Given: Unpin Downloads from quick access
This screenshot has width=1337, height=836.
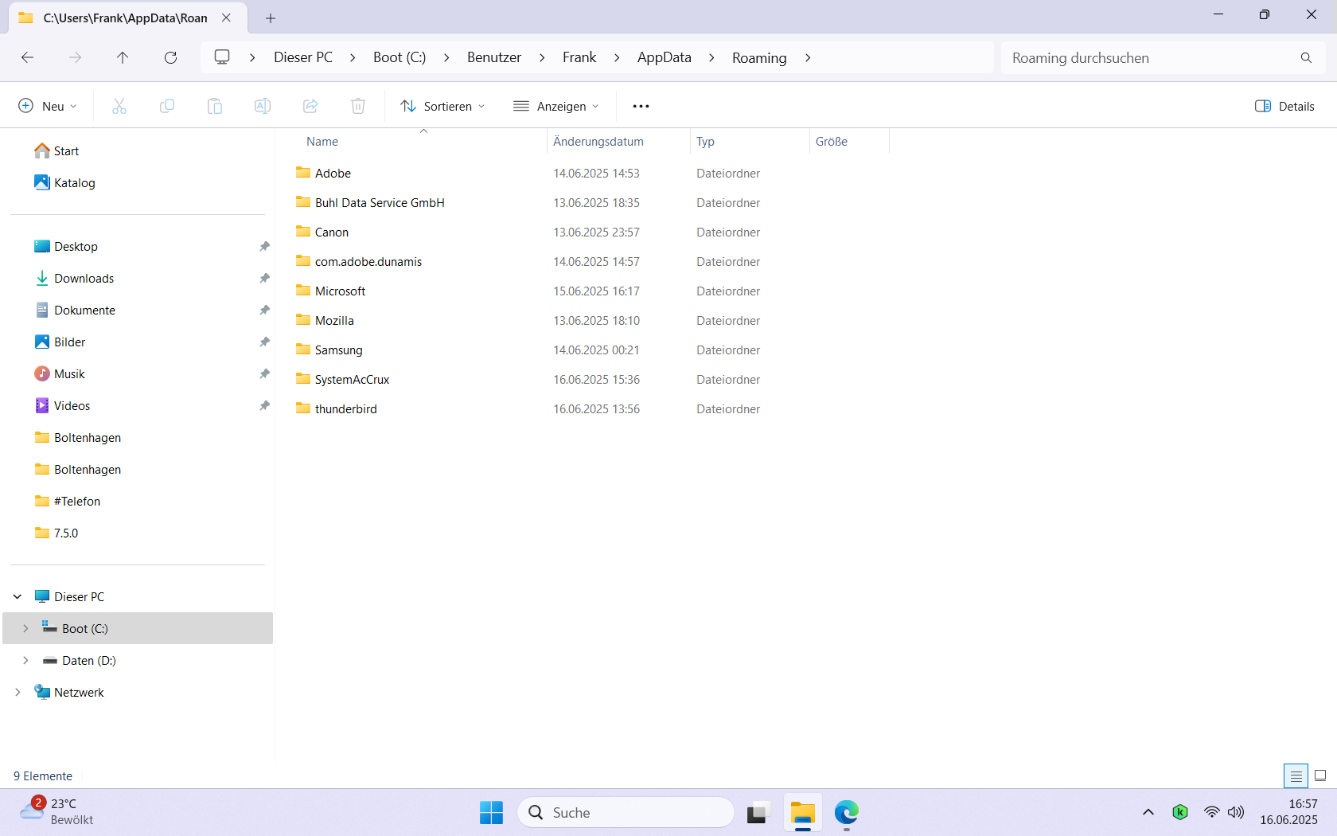Looking at the screenshot, I should [264, 279].
